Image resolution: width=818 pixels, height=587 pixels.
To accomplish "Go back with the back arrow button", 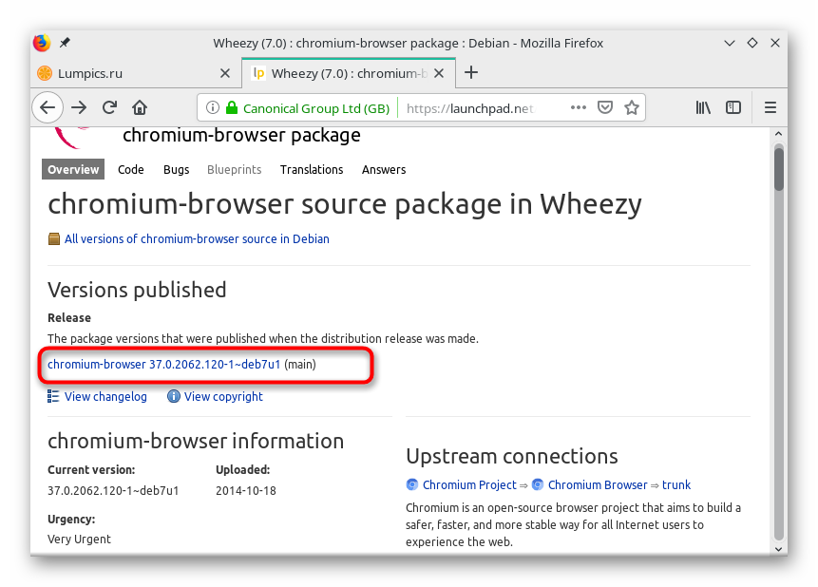I will click(48, 107).
